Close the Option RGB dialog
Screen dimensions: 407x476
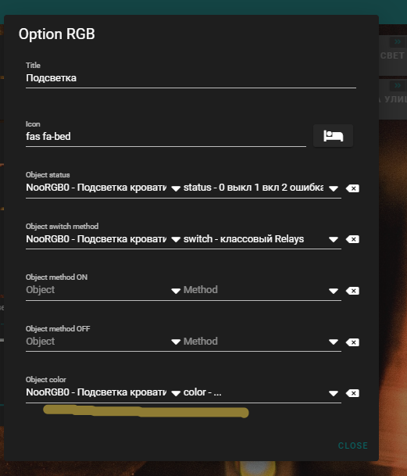click(x=352, y=446)
